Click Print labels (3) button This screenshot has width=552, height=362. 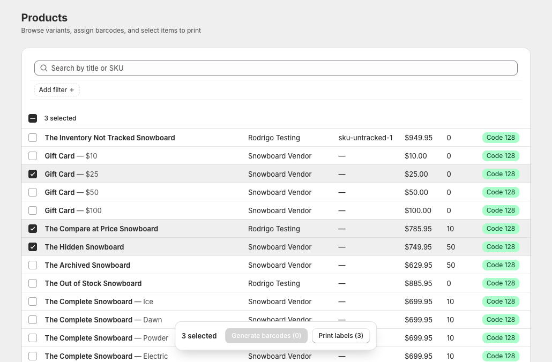pyautogui.click(x=341, y=336)
